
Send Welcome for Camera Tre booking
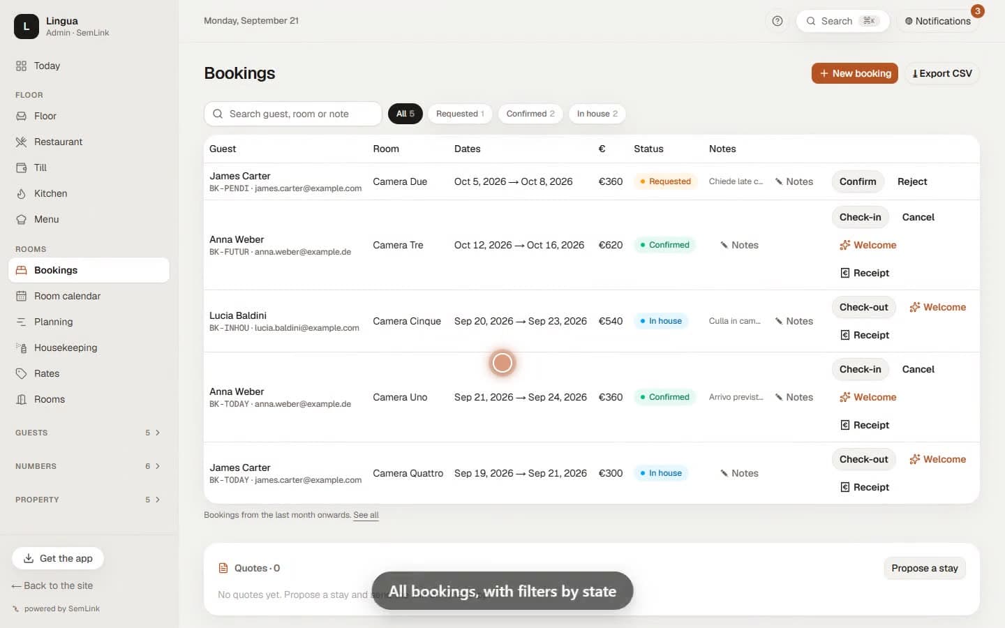coord(868,245)
